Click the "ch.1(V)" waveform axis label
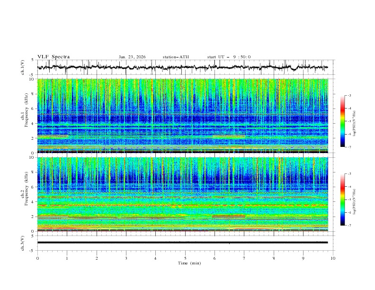This screenshot has height=290, width=375. (23, 67)
